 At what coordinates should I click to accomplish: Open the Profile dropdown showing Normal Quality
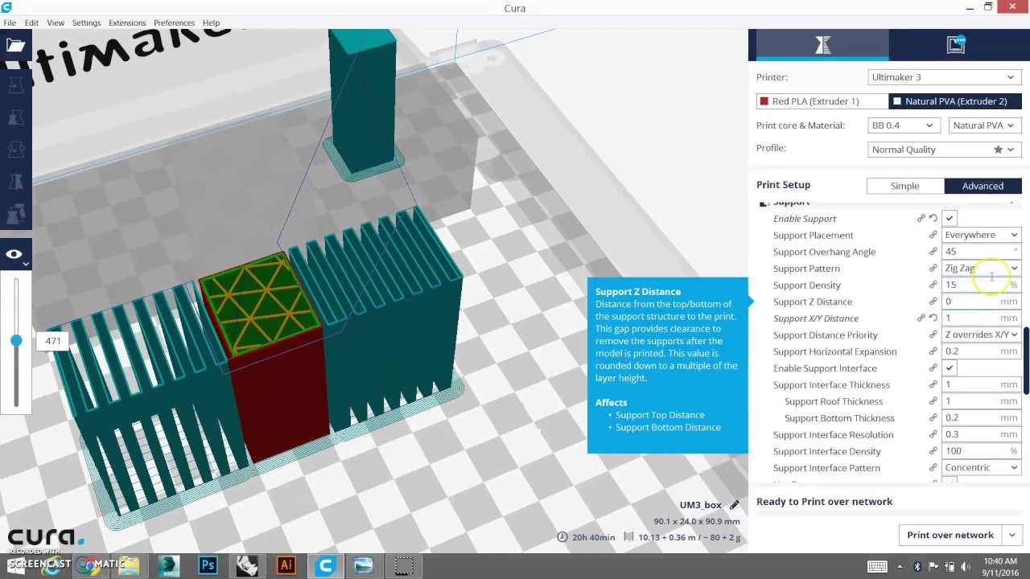944,150
